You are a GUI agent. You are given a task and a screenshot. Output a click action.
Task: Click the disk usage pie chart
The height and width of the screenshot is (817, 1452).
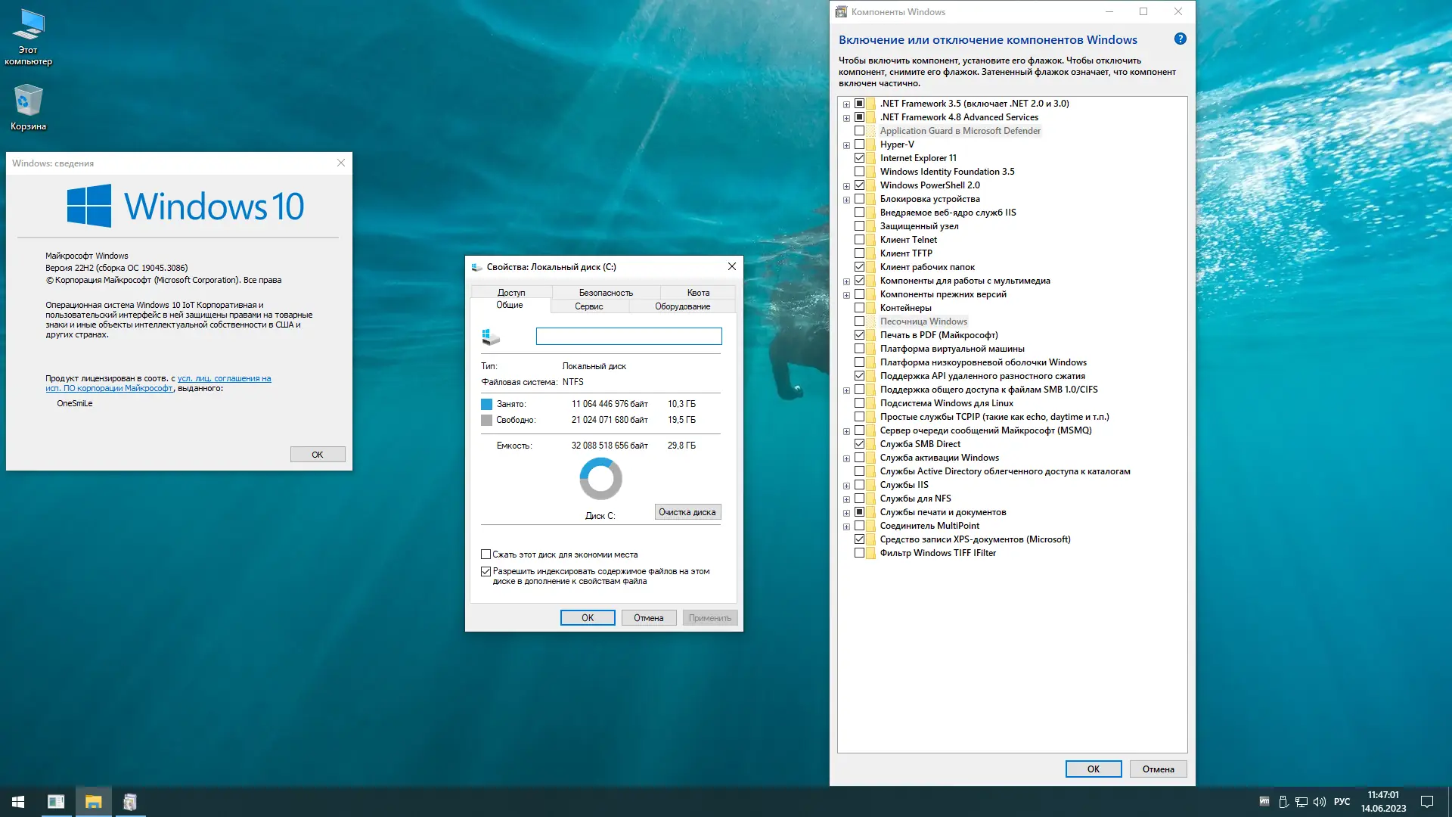pos(600,478)
